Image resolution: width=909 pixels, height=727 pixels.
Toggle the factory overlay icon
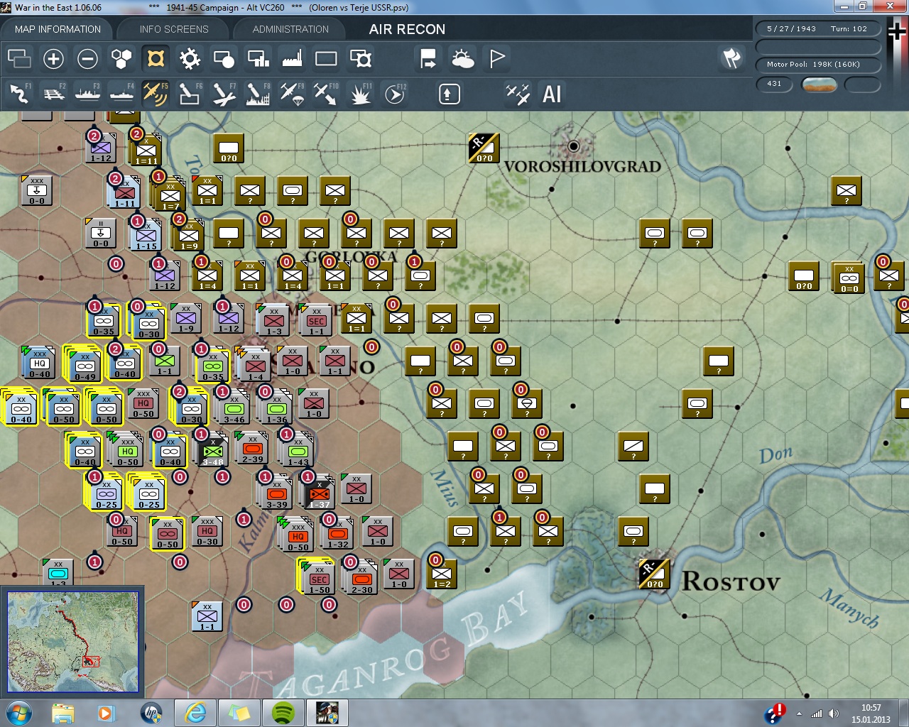coord(292,58)
